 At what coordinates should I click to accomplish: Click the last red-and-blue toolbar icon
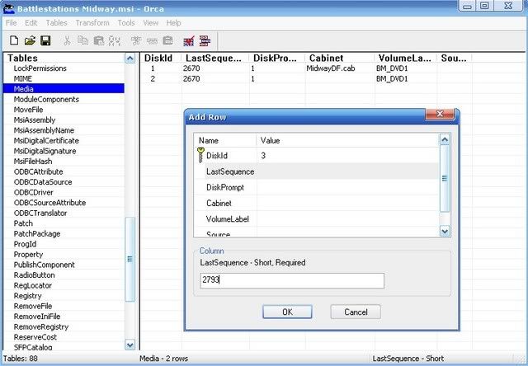pos(205,40)
